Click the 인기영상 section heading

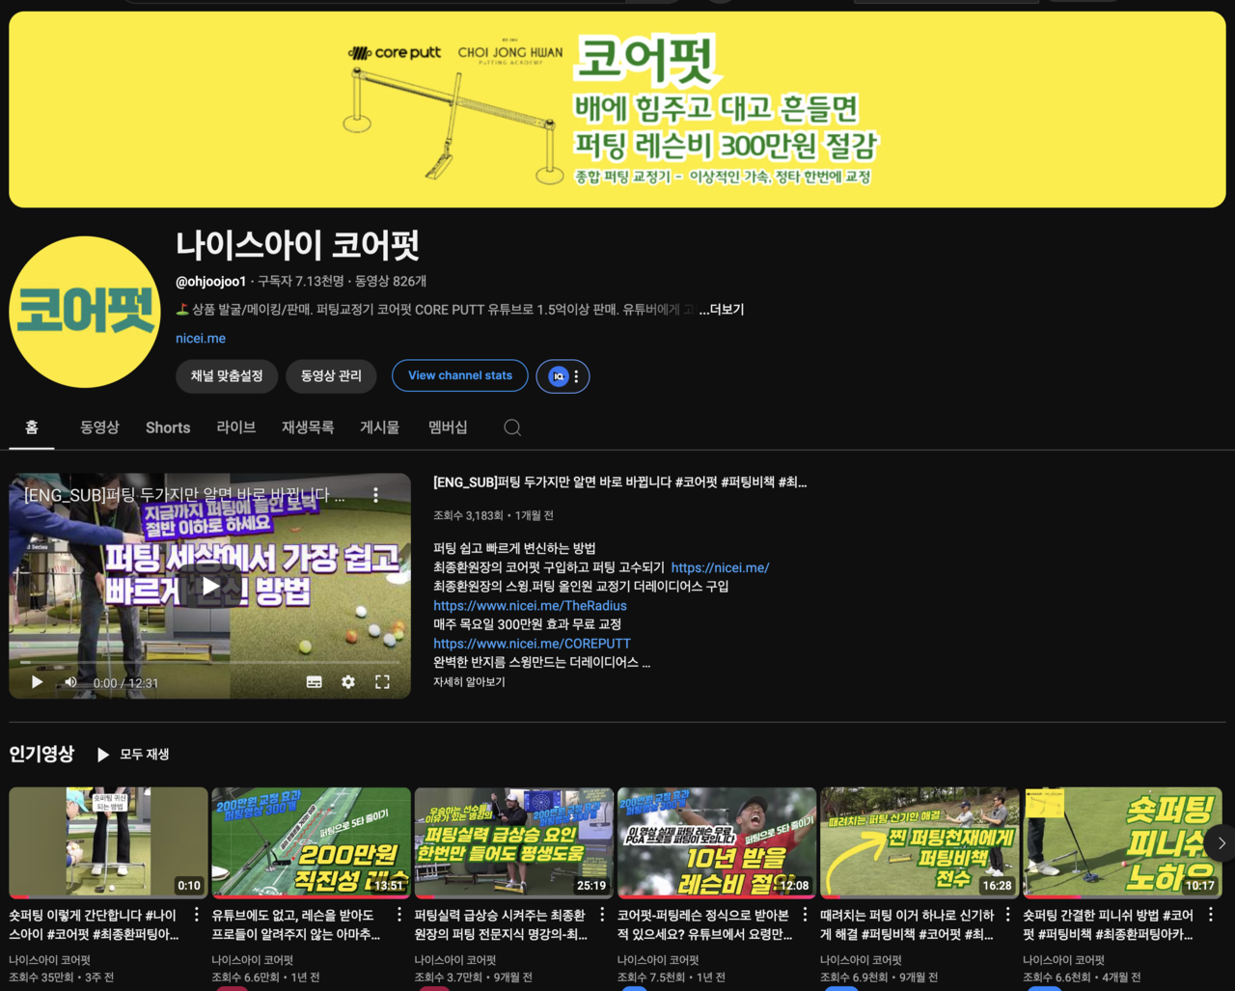coord(41,755)
